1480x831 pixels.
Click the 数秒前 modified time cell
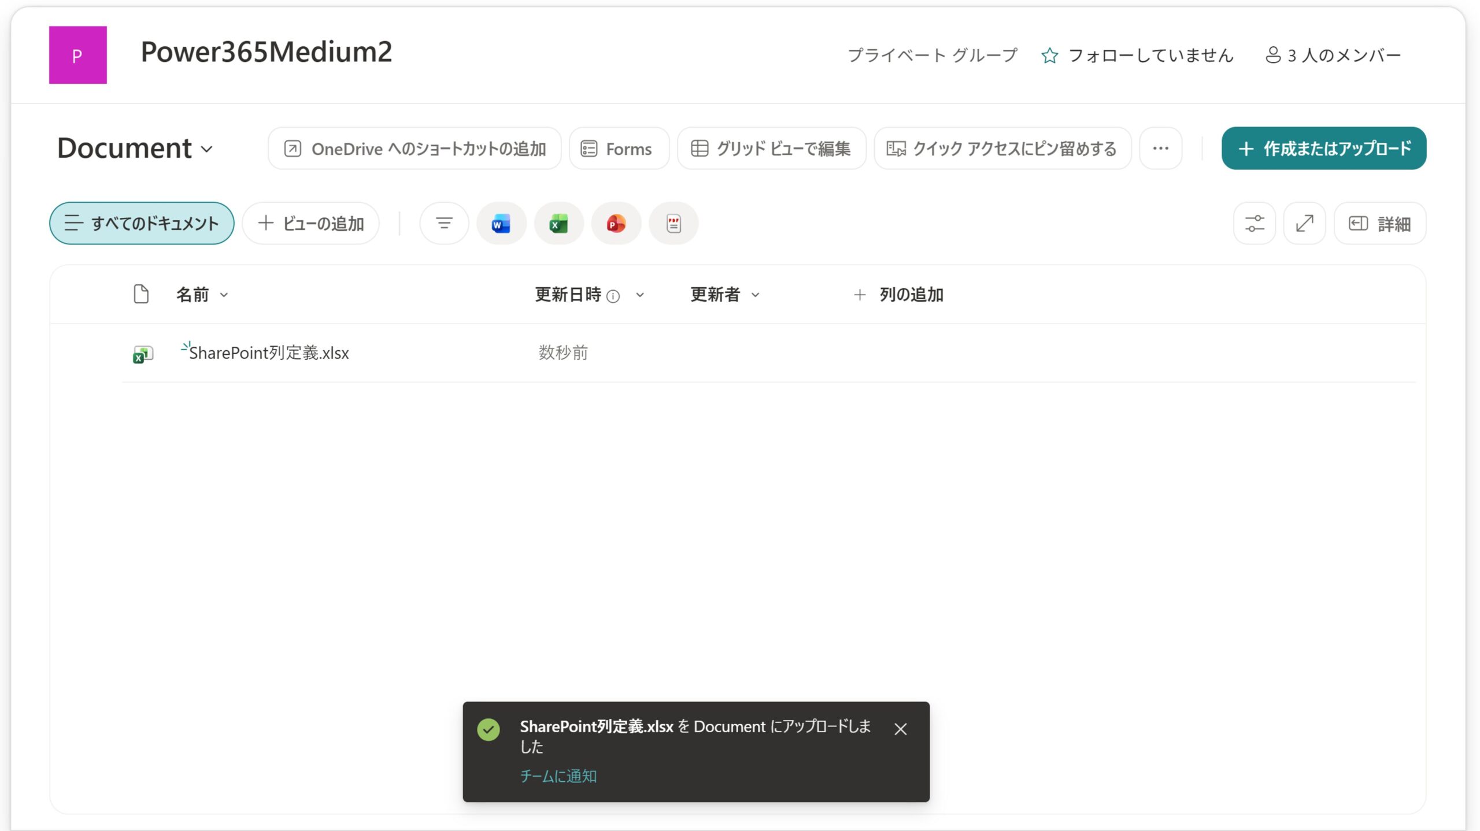click(x=563, y=353)
